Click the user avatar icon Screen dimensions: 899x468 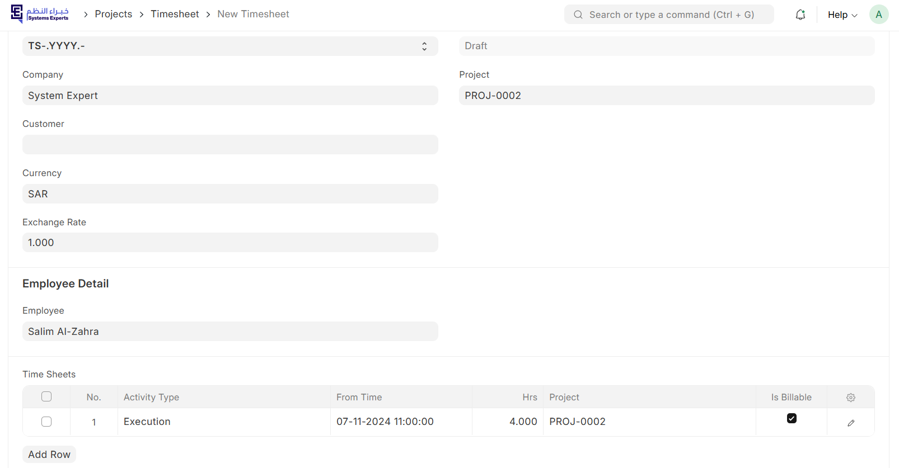878,15
